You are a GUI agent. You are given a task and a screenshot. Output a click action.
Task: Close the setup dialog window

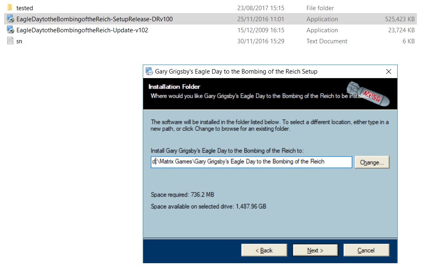389,72
